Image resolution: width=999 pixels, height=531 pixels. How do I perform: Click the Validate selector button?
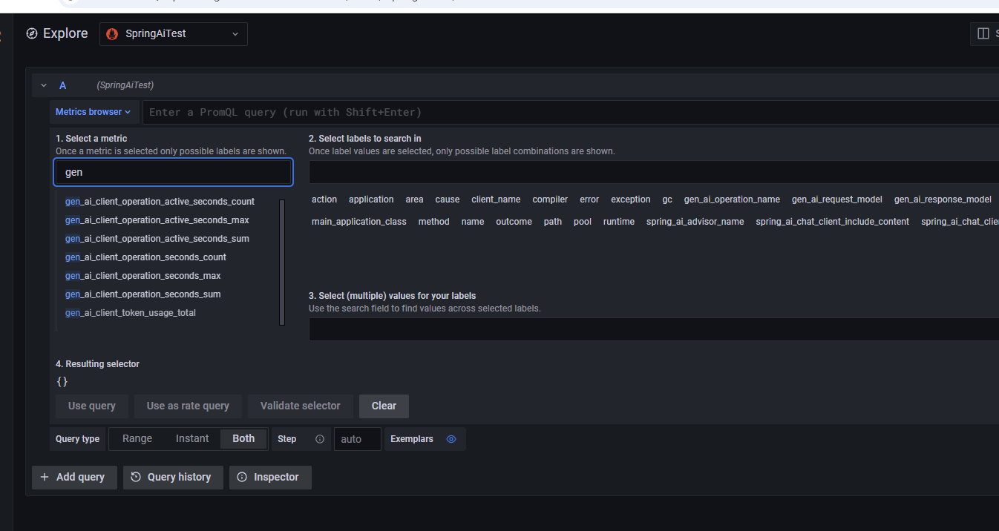pos(301,406)
